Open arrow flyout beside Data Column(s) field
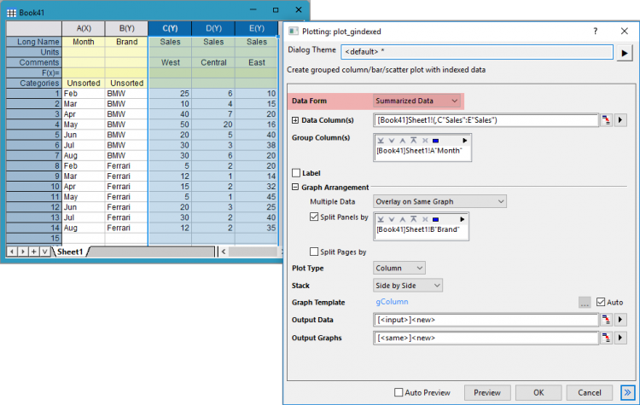Image resolution: width=640 pixels, height=405 pixels. tap(620, 120)
